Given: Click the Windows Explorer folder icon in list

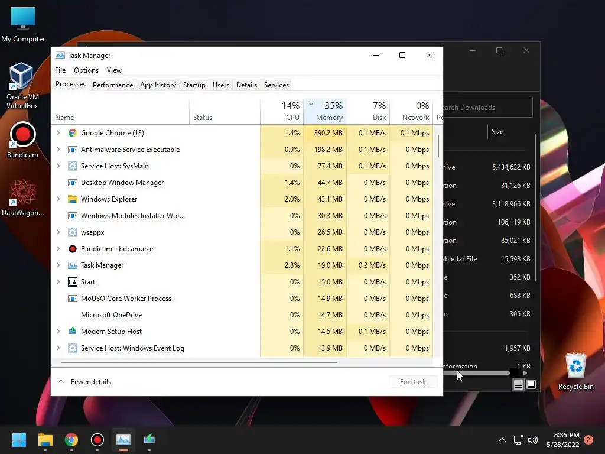Looking at the screenshot, I should click(x=73, y=199).
